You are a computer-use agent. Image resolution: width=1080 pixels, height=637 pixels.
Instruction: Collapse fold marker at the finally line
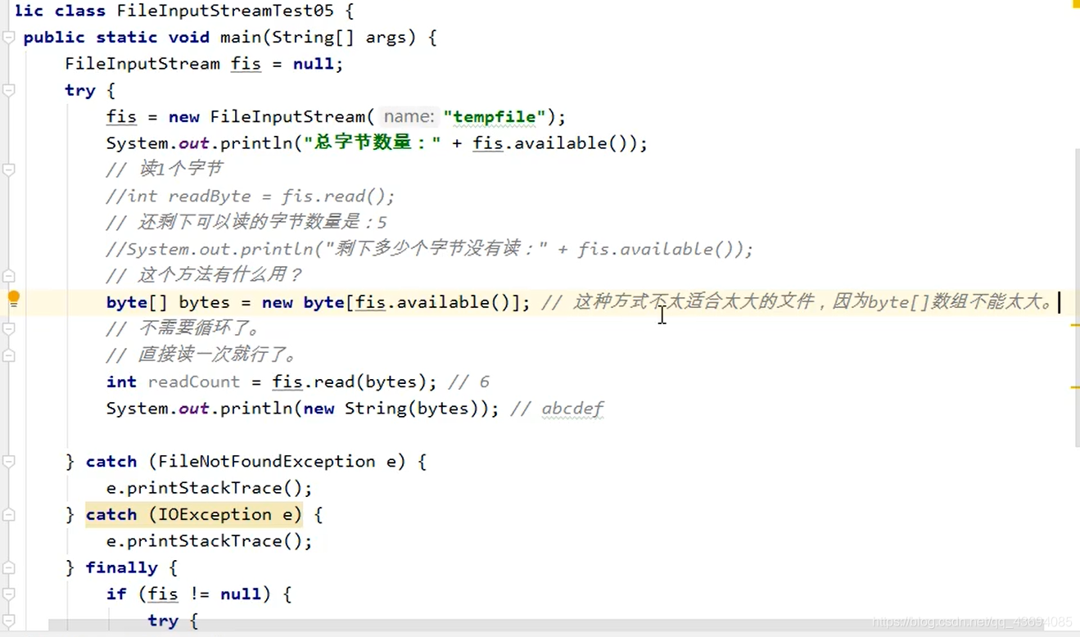(x=8, y=567)
